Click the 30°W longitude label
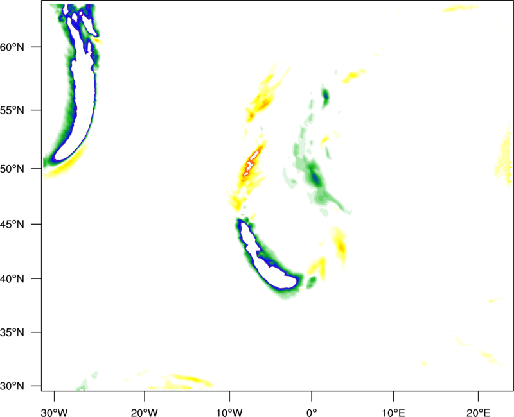 point(54,413)
